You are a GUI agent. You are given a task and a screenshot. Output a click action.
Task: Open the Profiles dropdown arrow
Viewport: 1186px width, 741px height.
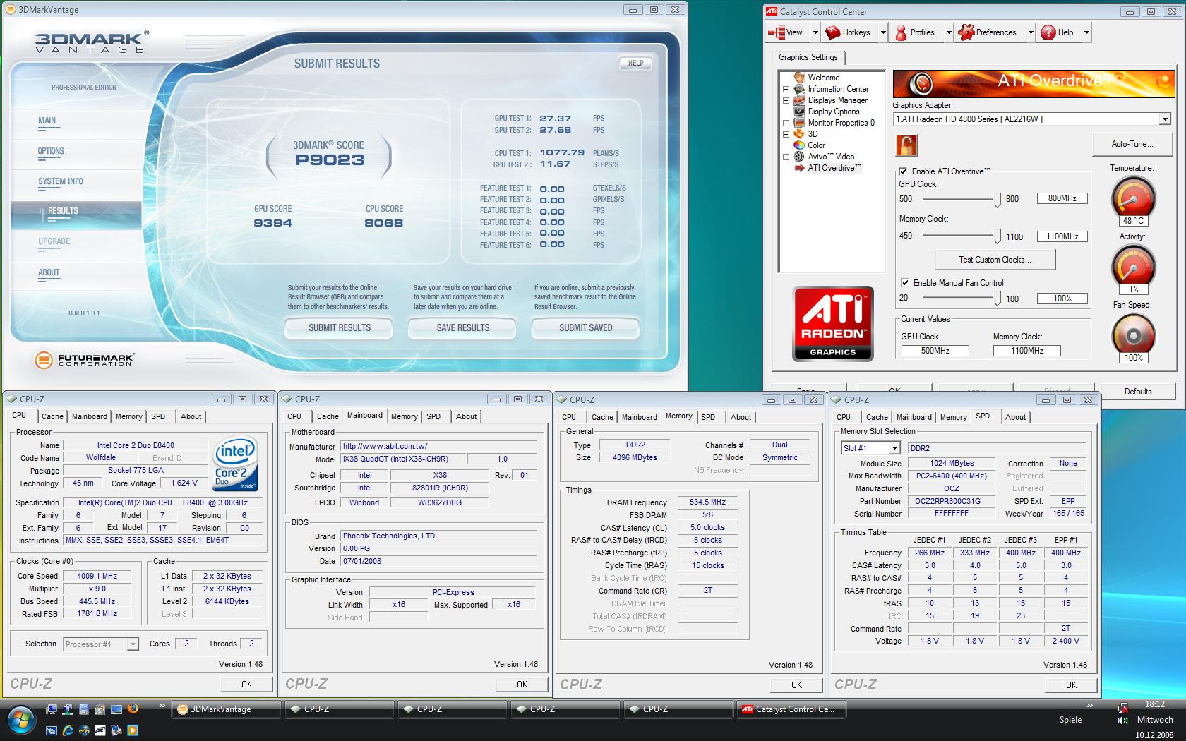pos(948,32)
